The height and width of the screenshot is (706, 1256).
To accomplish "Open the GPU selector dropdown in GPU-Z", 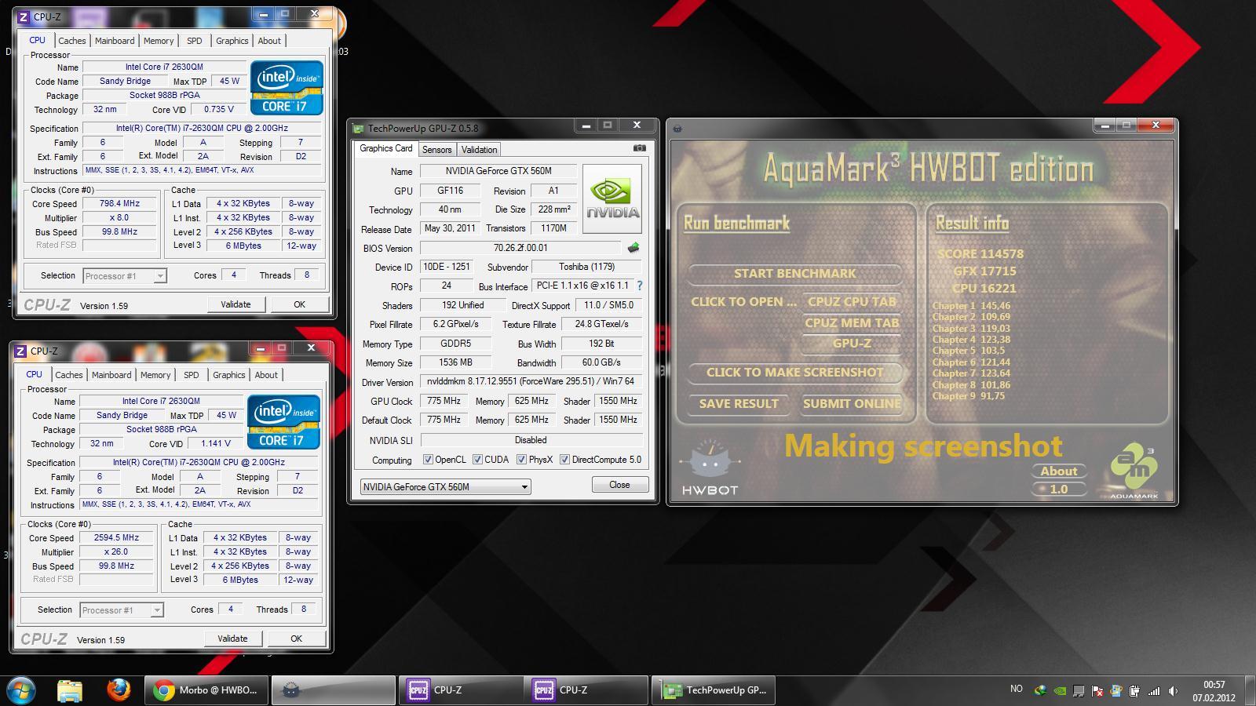I will [445, 486].
